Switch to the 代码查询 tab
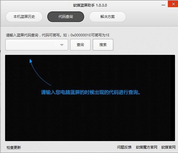Screen dimensions: 178x153 click(66, 17)
